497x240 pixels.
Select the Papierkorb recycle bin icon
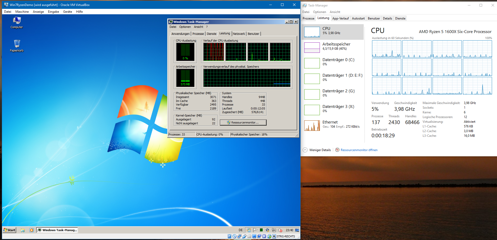click(x=17, y=46)
